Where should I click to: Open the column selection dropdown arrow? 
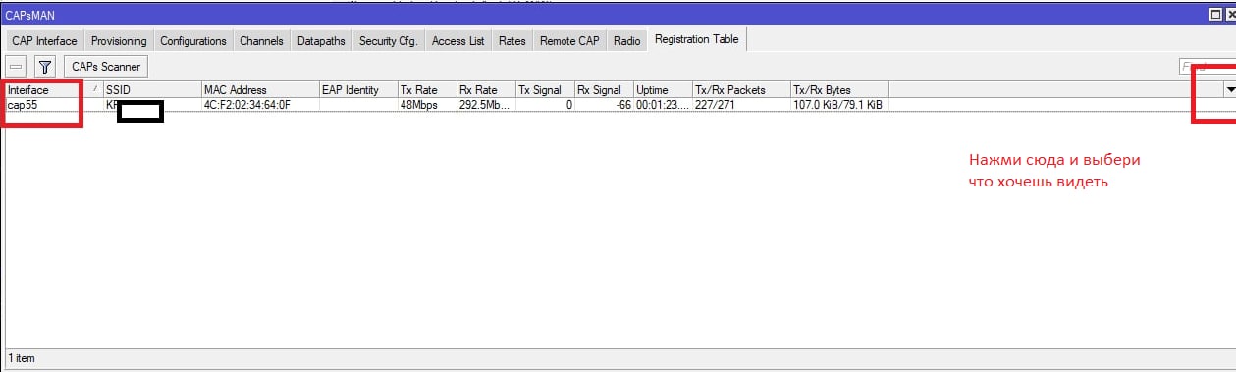click(1230, 89)
